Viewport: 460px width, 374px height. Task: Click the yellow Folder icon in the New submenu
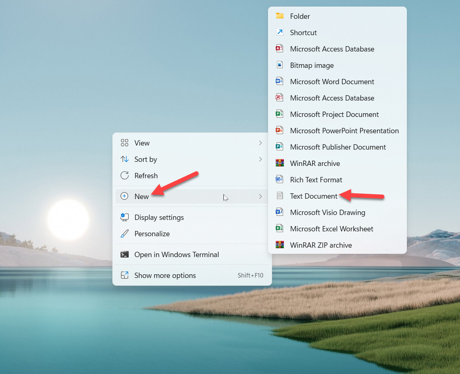click(279, 16)
